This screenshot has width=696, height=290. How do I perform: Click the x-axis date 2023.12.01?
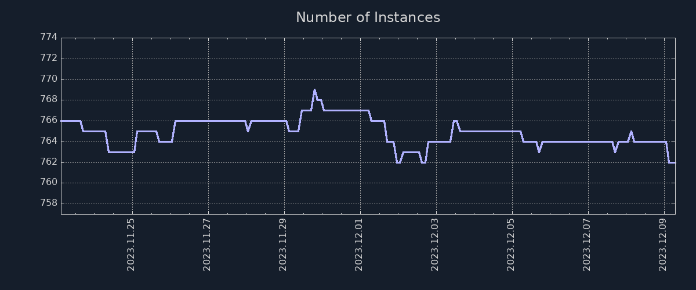tap(359, 244)
